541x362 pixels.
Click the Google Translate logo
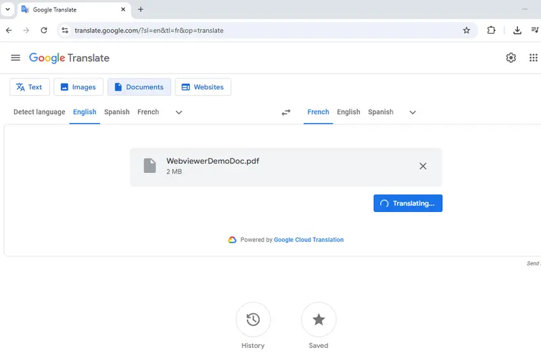[69, 58]
